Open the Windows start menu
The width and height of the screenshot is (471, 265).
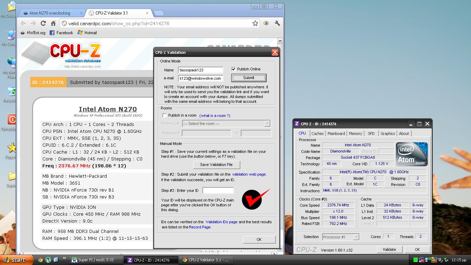(17, 260)
